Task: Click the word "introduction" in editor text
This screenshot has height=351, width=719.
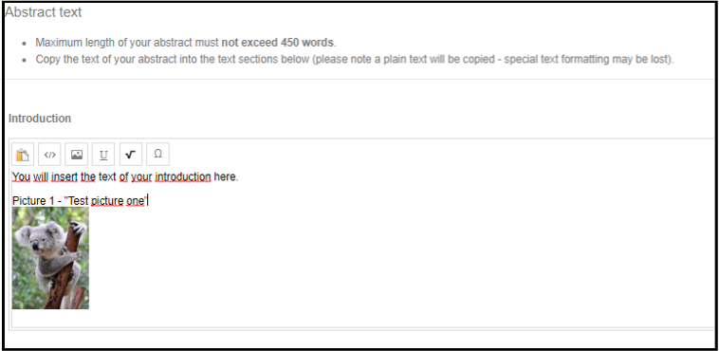Action: click(183, 176)
